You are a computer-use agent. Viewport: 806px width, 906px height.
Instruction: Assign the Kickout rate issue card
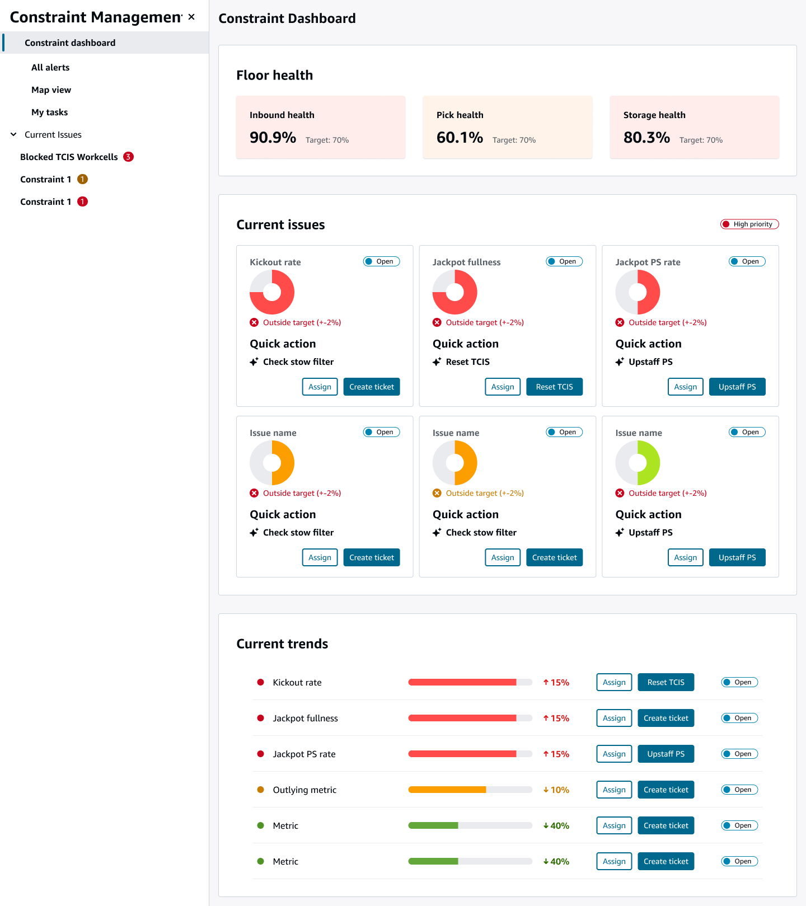tap(320, 387)
